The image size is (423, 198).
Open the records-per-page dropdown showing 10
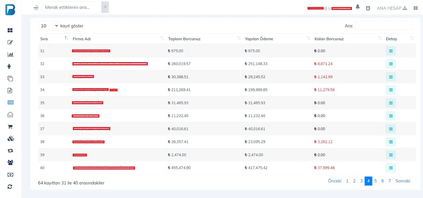click(49, 26)
